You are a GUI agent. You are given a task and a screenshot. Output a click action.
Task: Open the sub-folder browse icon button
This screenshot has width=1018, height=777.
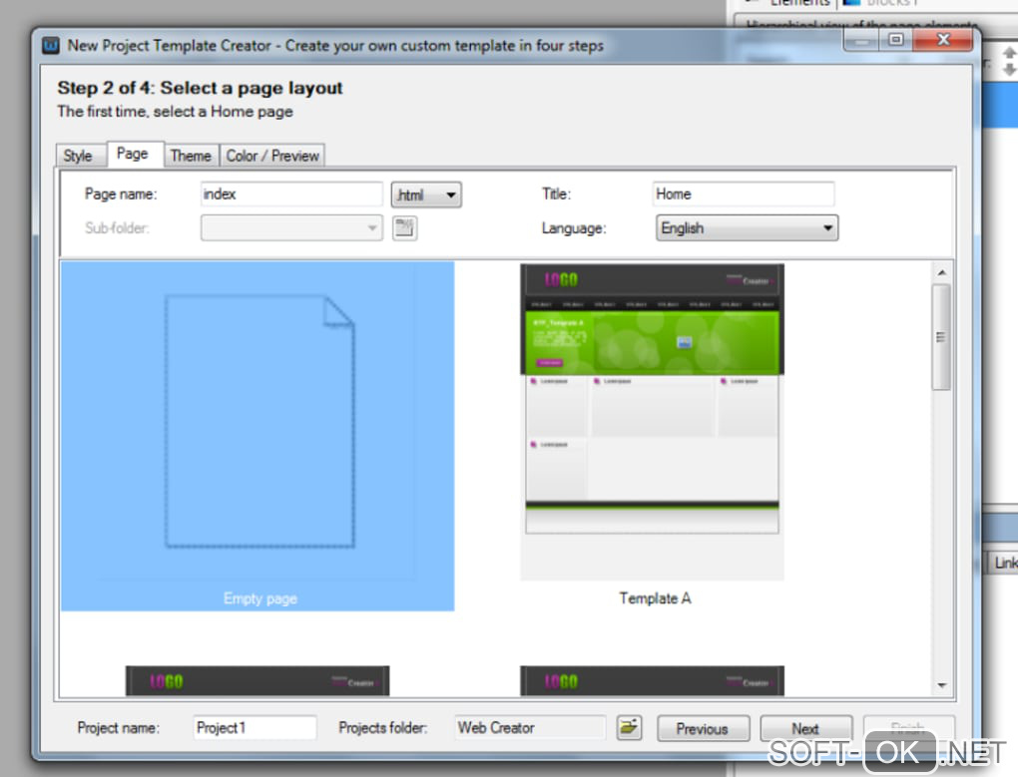[x=404, y=228]
